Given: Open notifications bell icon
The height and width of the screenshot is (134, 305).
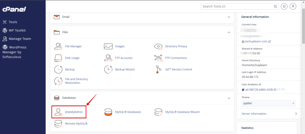Looking at the screenshot, I should coord(284,7).
